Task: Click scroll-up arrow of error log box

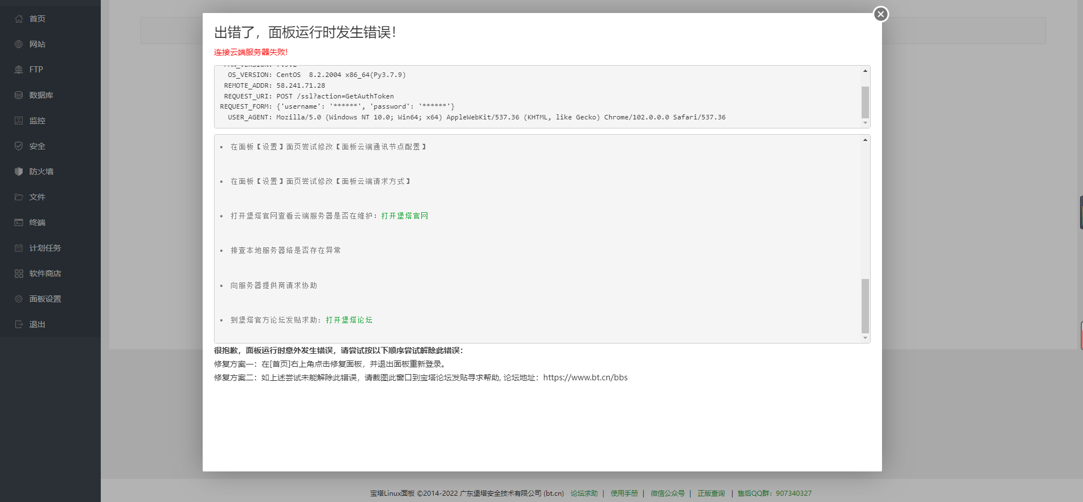Action: pos(865,71)
